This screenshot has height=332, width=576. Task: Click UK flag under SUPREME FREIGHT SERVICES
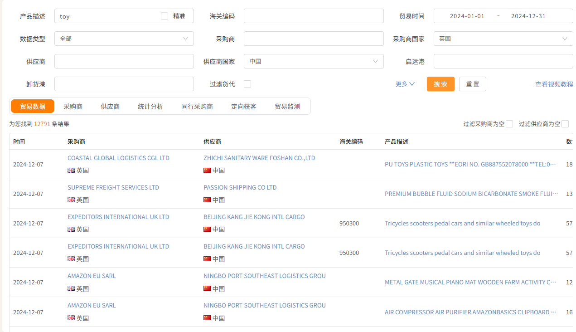(71, 200)
